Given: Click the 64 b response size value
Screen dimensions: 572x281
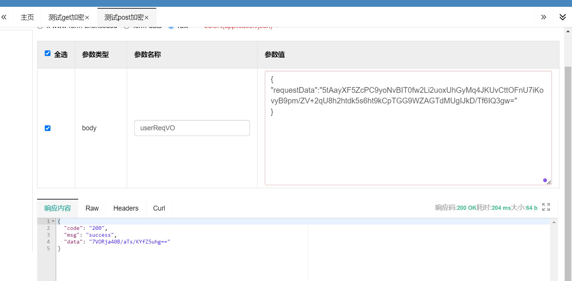Looking at the screenshot, I should pyautogui.click(x=531, y=208).
